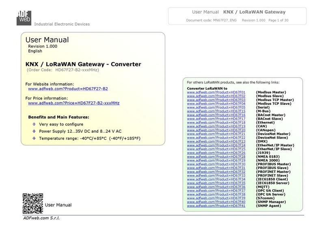Click the bullet icon beside 'Very easy to configure'
The width and height of the screenshot is (328, 227).
[34, 124]
